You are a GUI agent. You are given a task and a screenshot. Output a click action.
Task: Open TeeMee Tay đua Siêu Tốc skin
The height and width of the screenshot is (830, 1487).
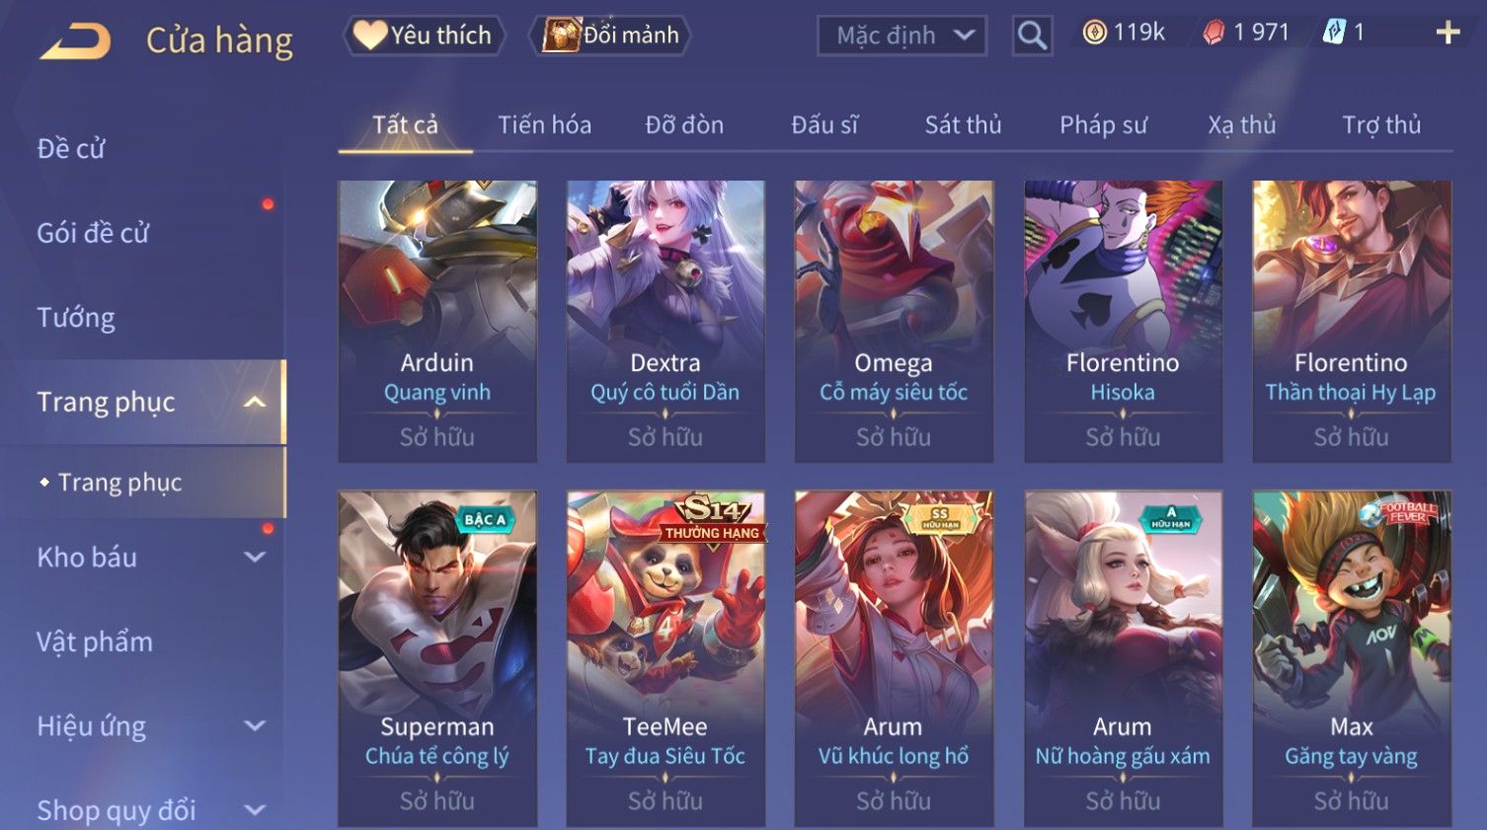(665, 659)
